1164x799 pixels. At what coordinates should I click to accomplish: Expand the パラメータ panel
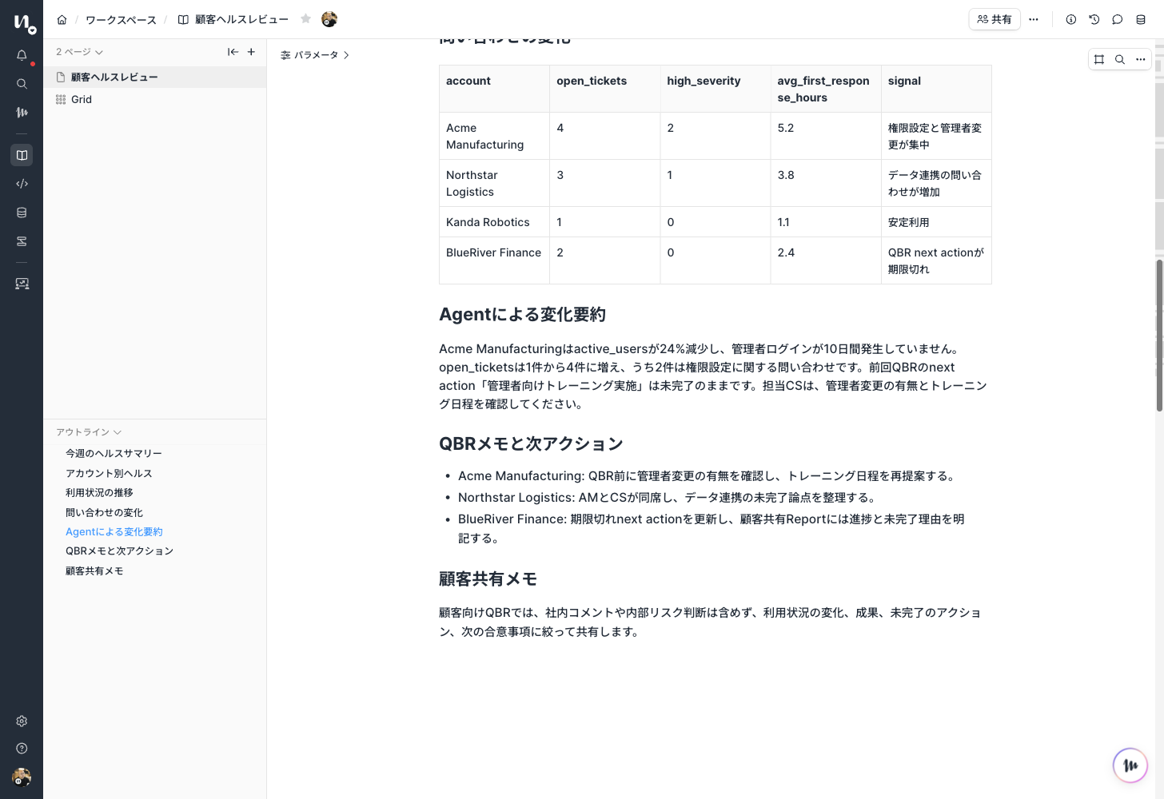point(315,55)
